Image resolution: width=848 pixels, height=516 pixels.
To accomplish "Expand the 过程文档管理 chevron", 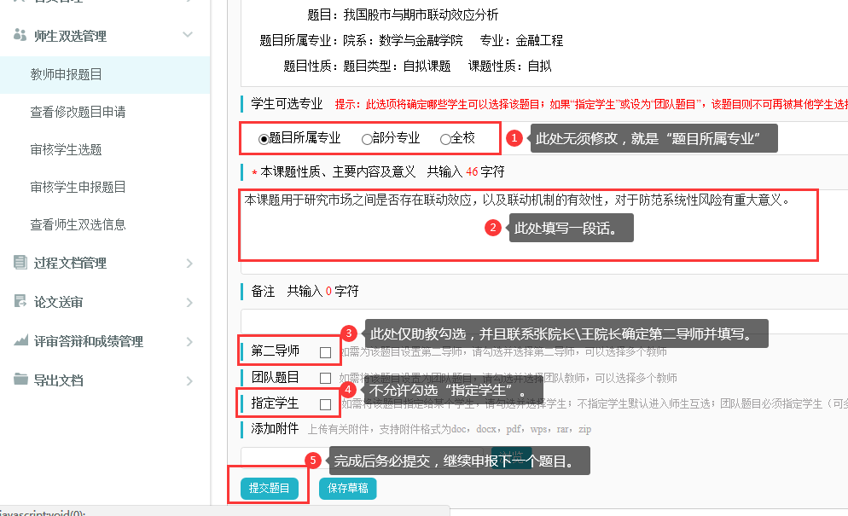I will 189,263.
